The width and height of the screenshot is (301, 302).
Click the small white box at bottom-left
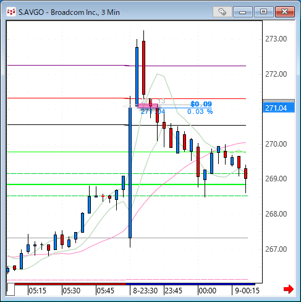click(11, 290)
